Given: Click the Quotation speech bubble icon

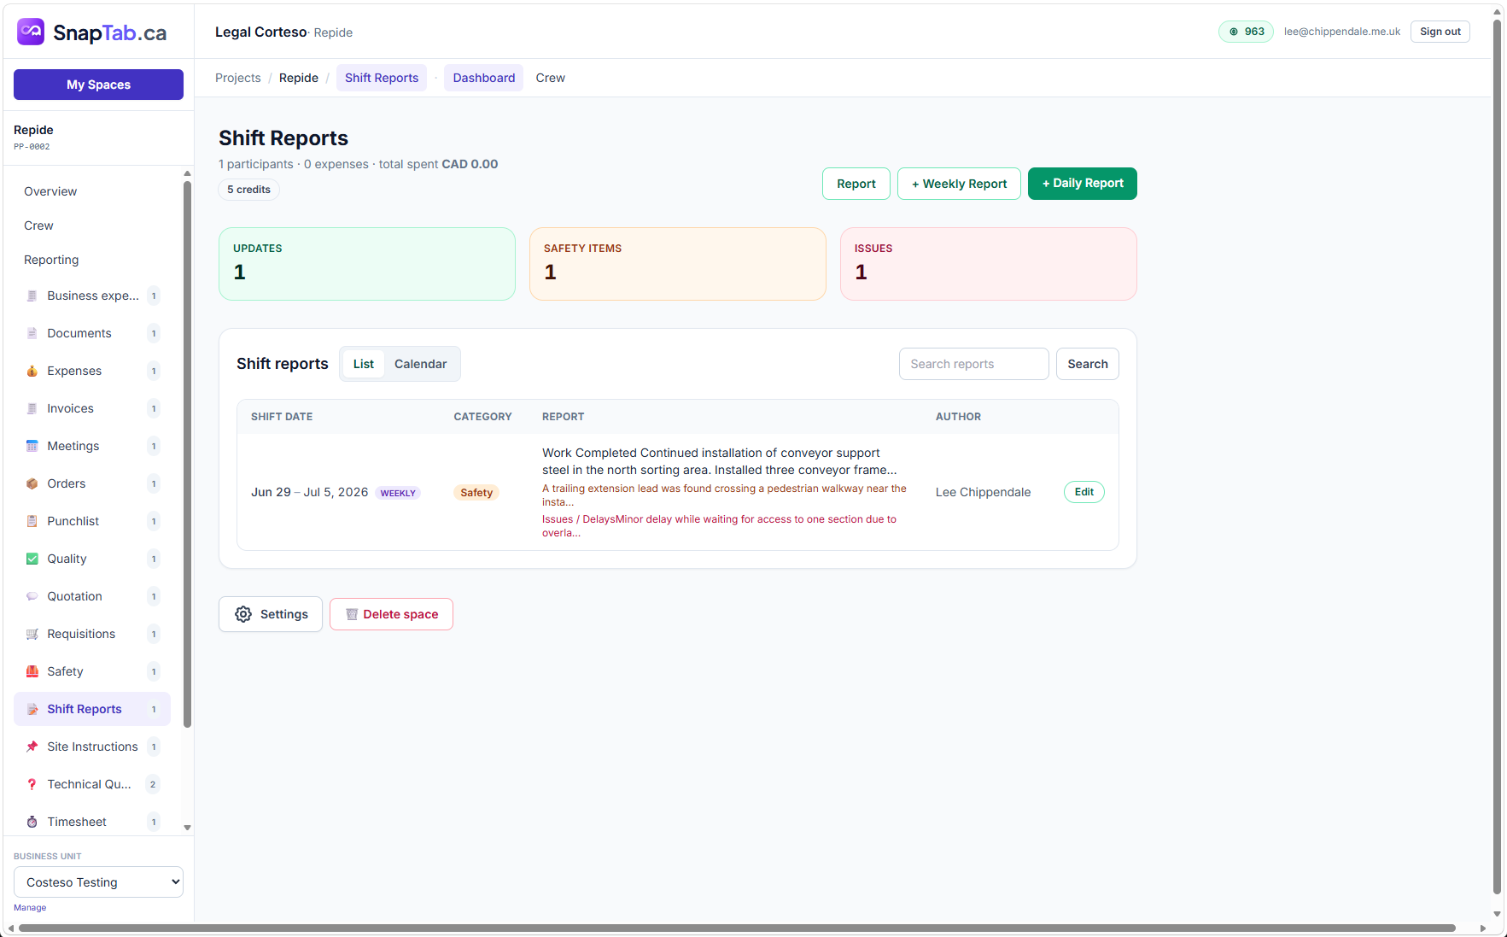Looking at the screenshot, I should click(32, 596).
